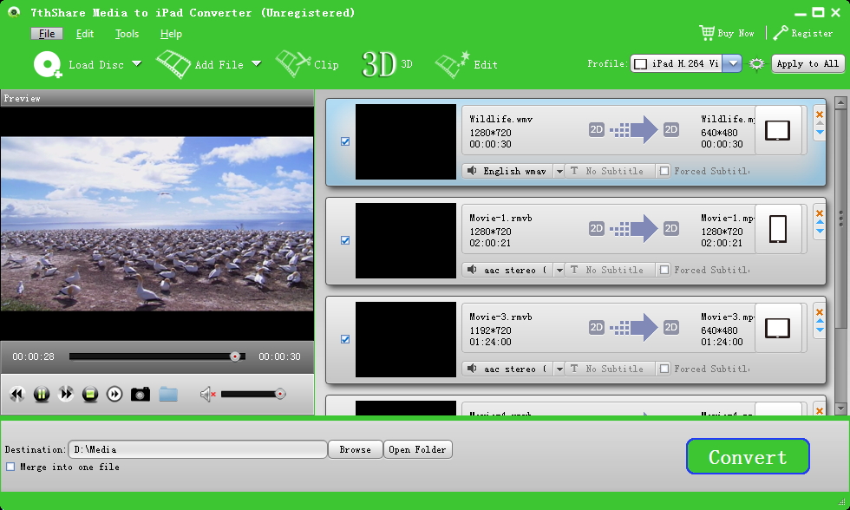Screen dimensions: 850x510
Task: Step to next frame in preview
Action: [114, 394]
